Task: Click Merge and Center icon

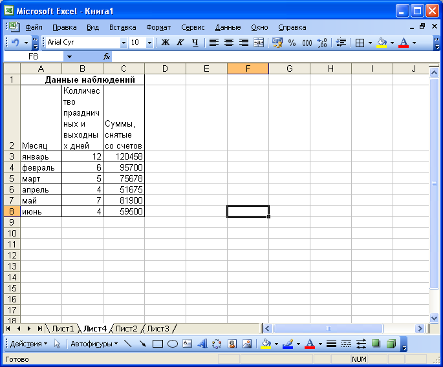Action: point(259,43)
